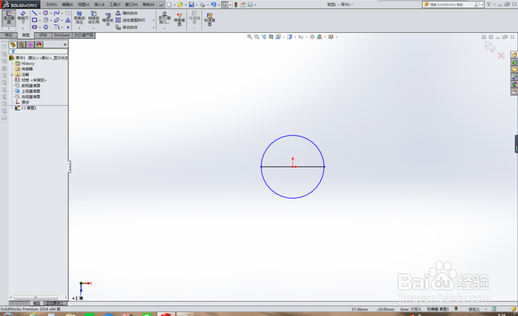Screen dimensions: 518x316
Task: Click the feature tree filter field
Action: tap(38, 51)
